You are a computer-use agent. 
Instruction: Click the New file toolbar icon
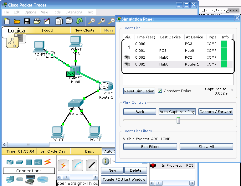(x=7, y=21)
